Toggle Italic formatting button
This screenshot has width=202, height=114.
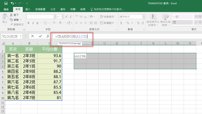click(x=33, y=23)
